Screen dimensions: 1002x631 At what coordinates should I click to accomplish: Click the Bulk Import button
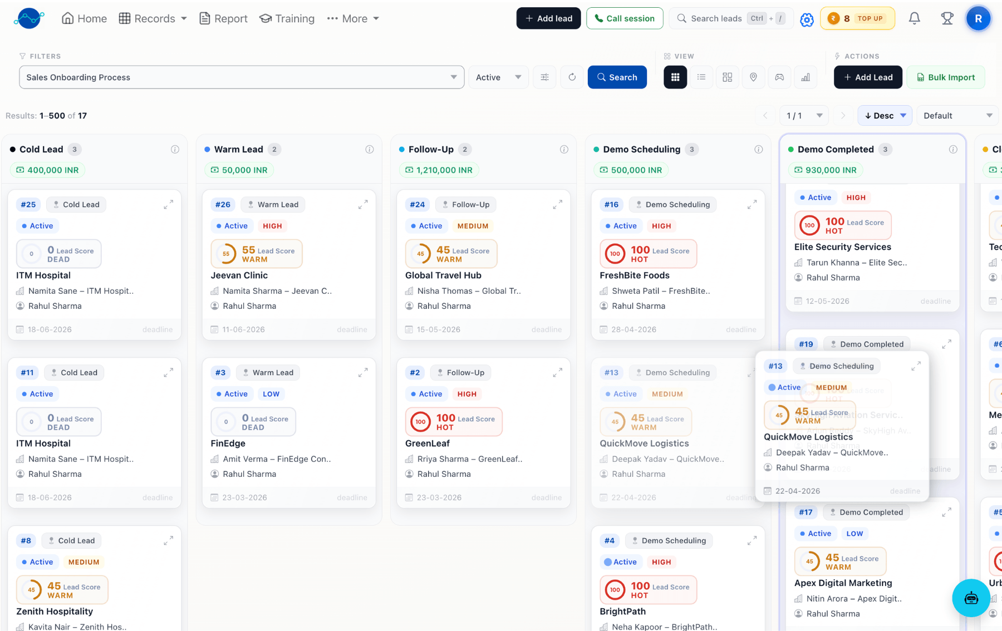pos(945,77)
